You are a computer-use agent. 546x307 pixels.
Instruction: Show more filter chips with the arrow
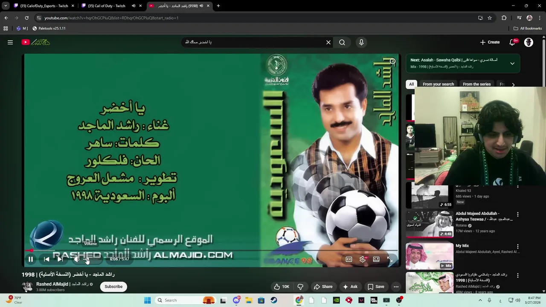[x=513, y=84]
